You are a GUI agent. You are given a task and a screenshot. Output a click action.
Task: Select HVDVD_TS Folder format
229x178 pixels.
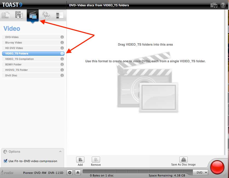tap(33, 70)
